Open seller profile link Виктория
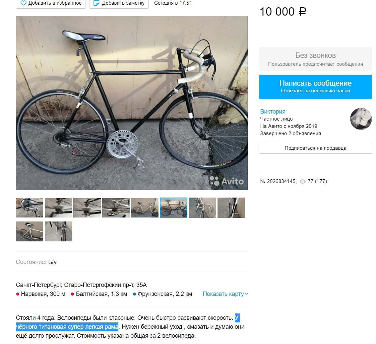The height and width of the screenshot is (344, 376). [x=273, y=112]
